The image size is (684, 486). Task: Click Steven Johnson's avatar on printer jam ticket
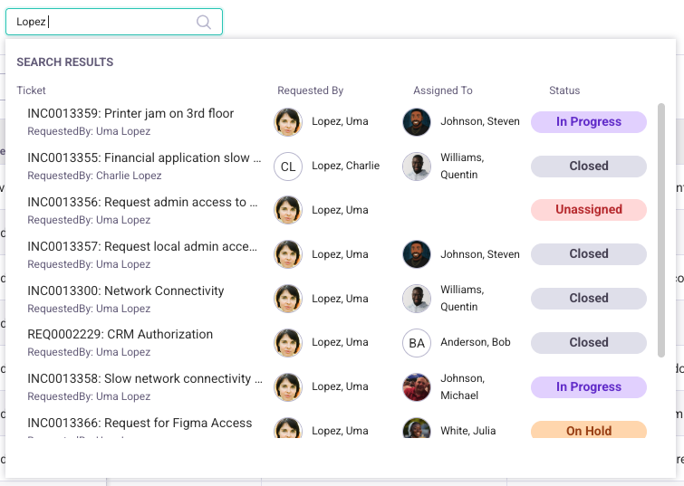coord(417,122)
